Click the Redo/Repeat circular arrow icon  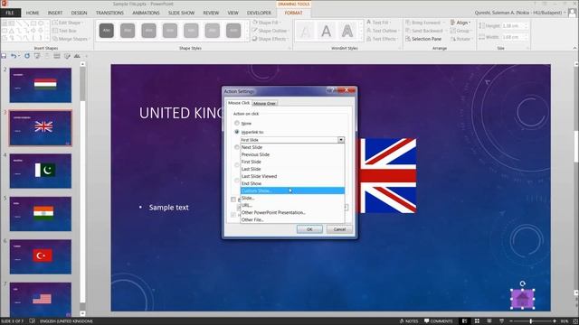[x=27, y=56]
